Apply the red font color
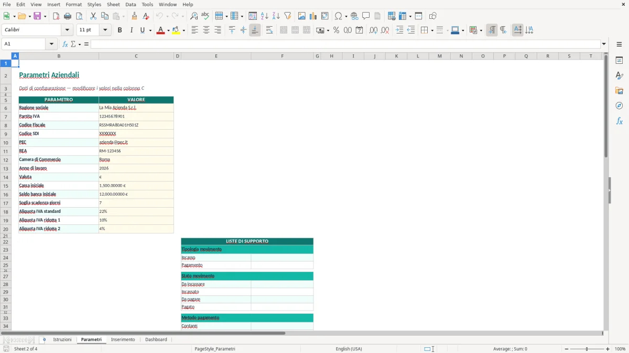The height and width of the screenshot is (353, 629). click(x=160, y=30)
